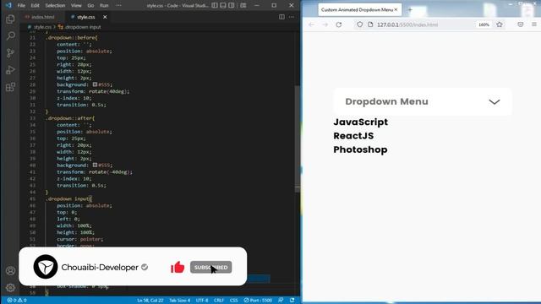Select Photoshop option in the list

point(360,149)
